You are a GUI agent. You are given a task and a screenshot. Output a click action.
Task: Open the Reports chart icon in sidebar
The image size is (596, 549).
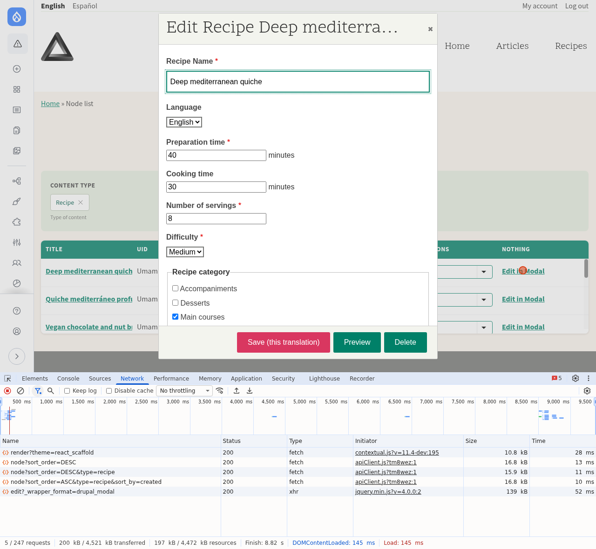(17, 283)
